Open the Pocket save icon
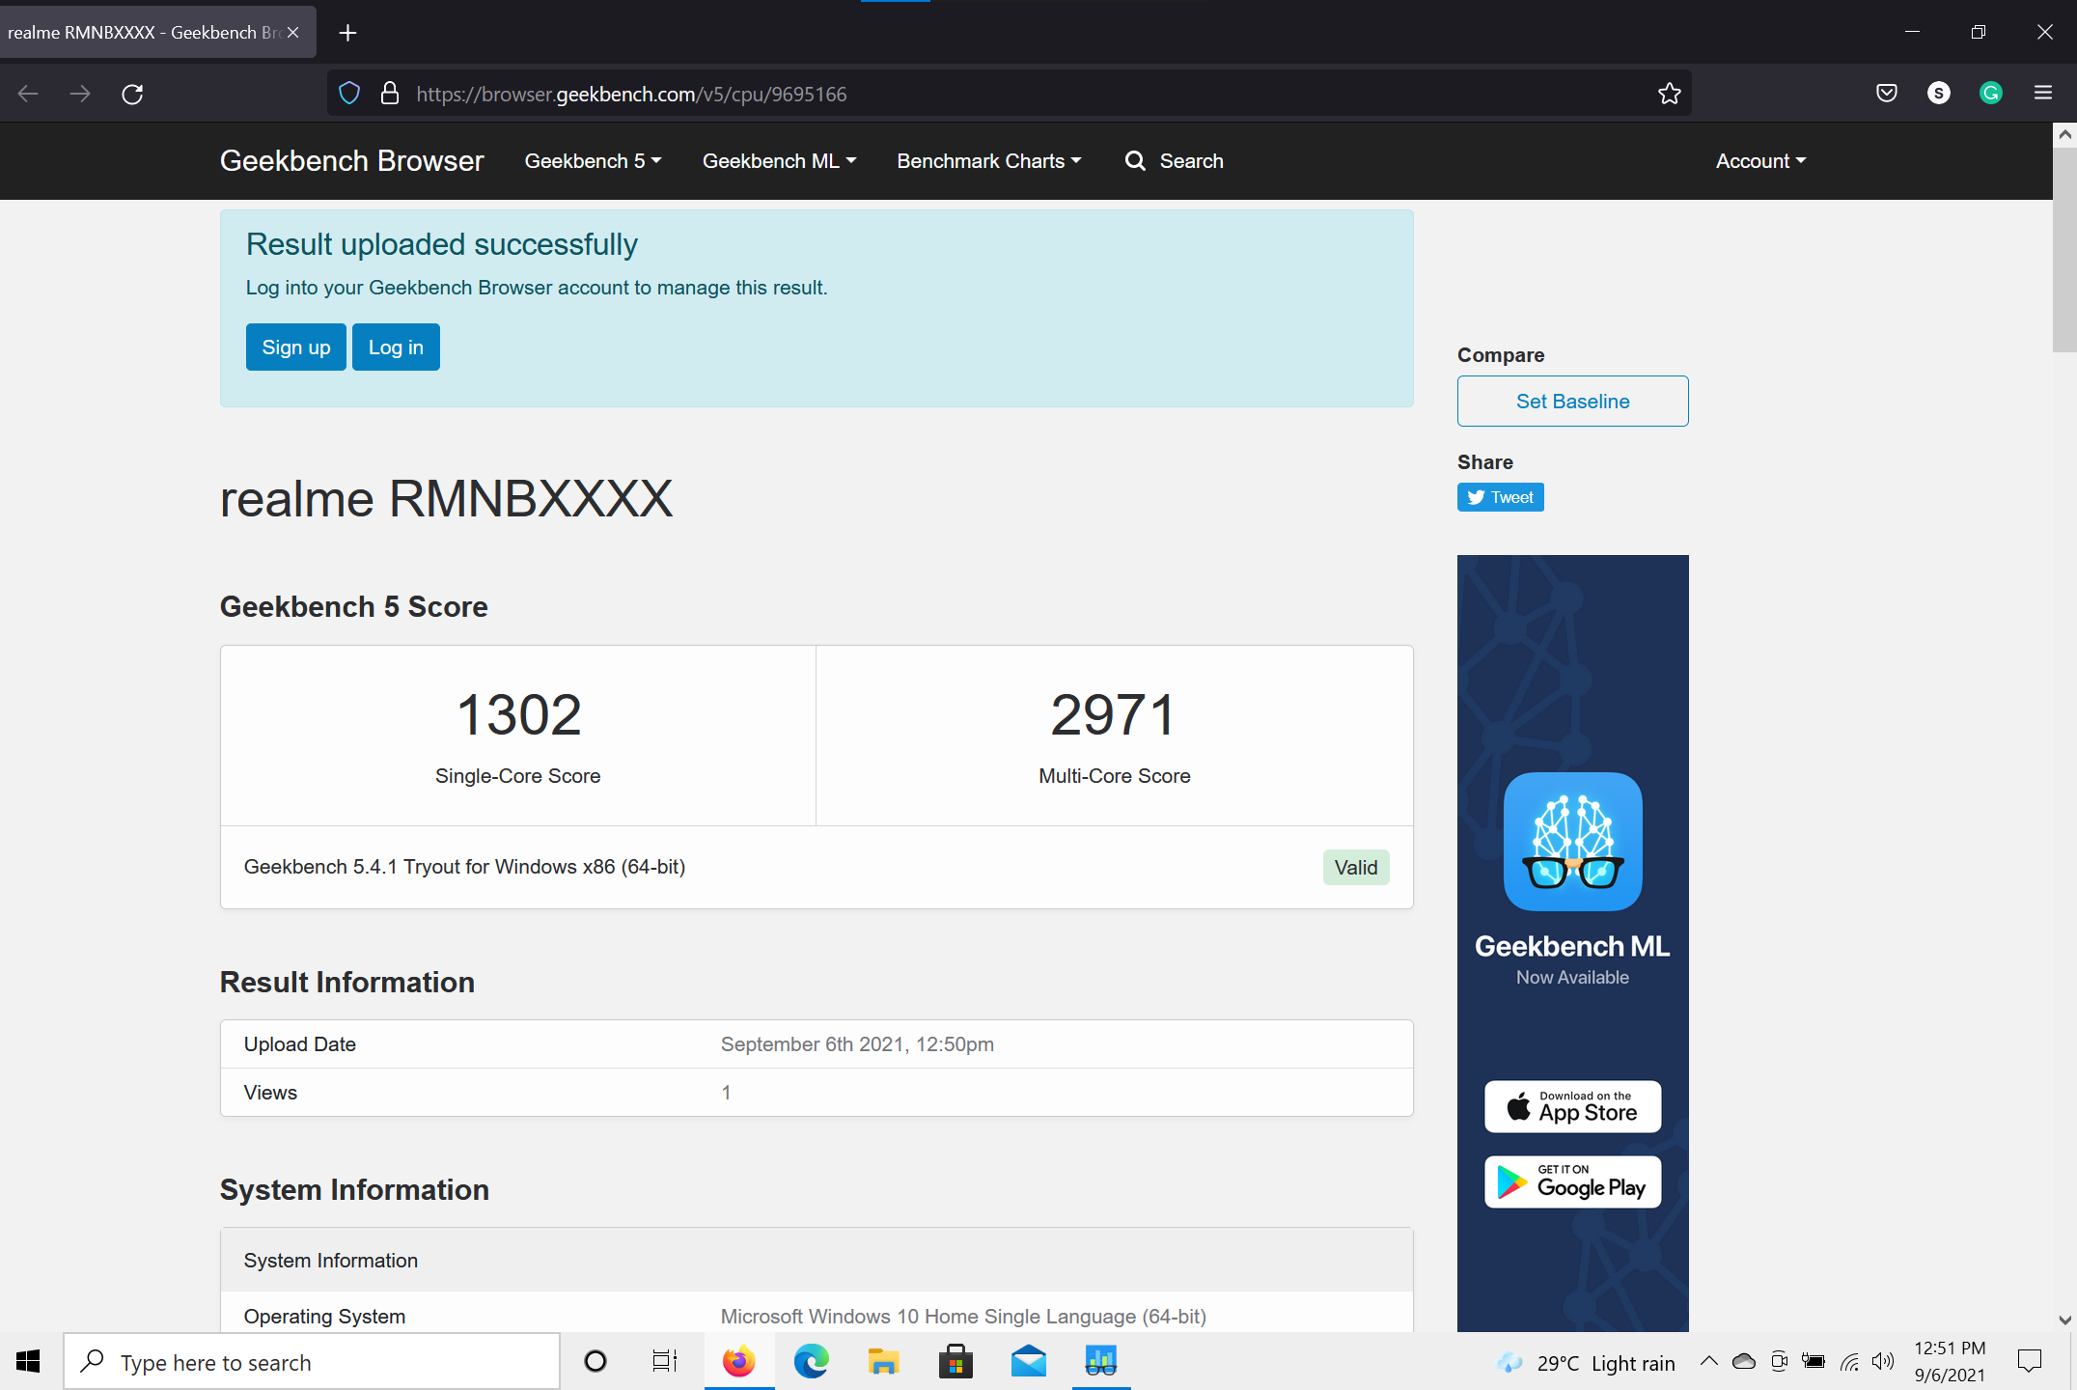The height and width of the screenshot is (1390, 2077). coord(1887,93)
